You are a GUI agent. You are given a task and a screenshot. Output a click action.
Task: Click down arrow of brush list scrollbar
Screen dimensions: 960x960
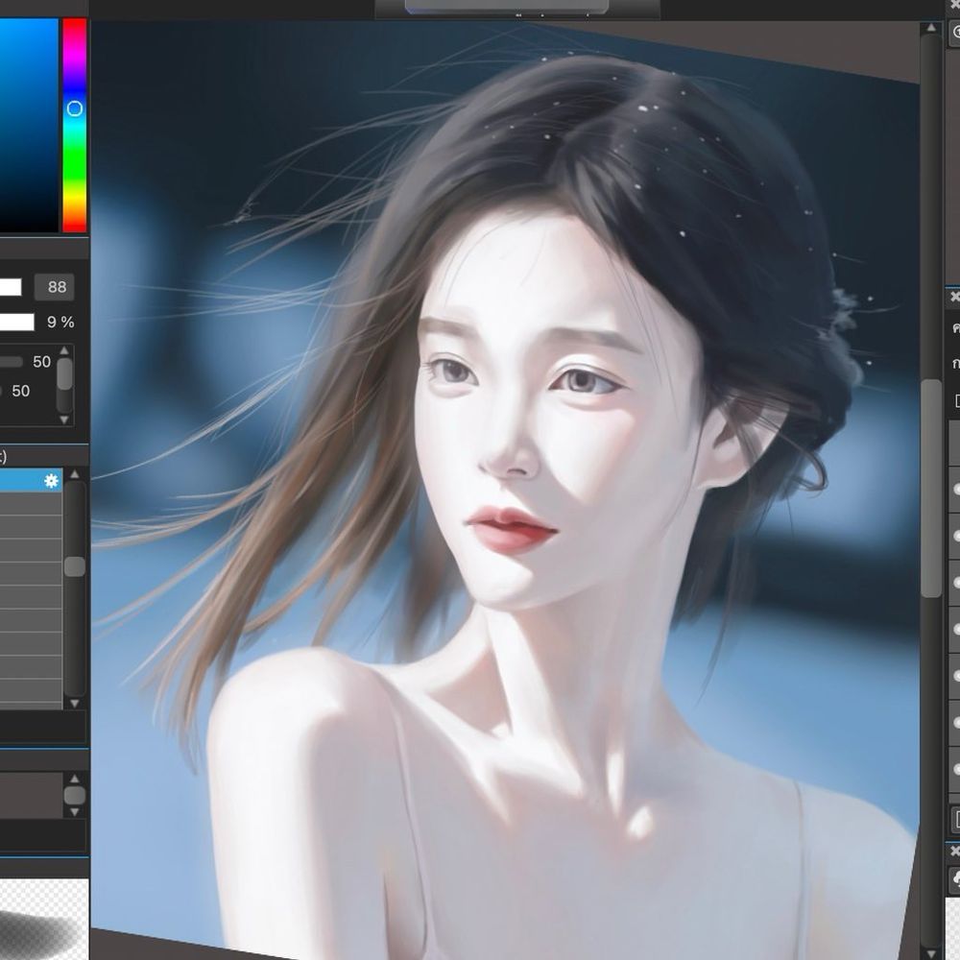tap(75, 704)
